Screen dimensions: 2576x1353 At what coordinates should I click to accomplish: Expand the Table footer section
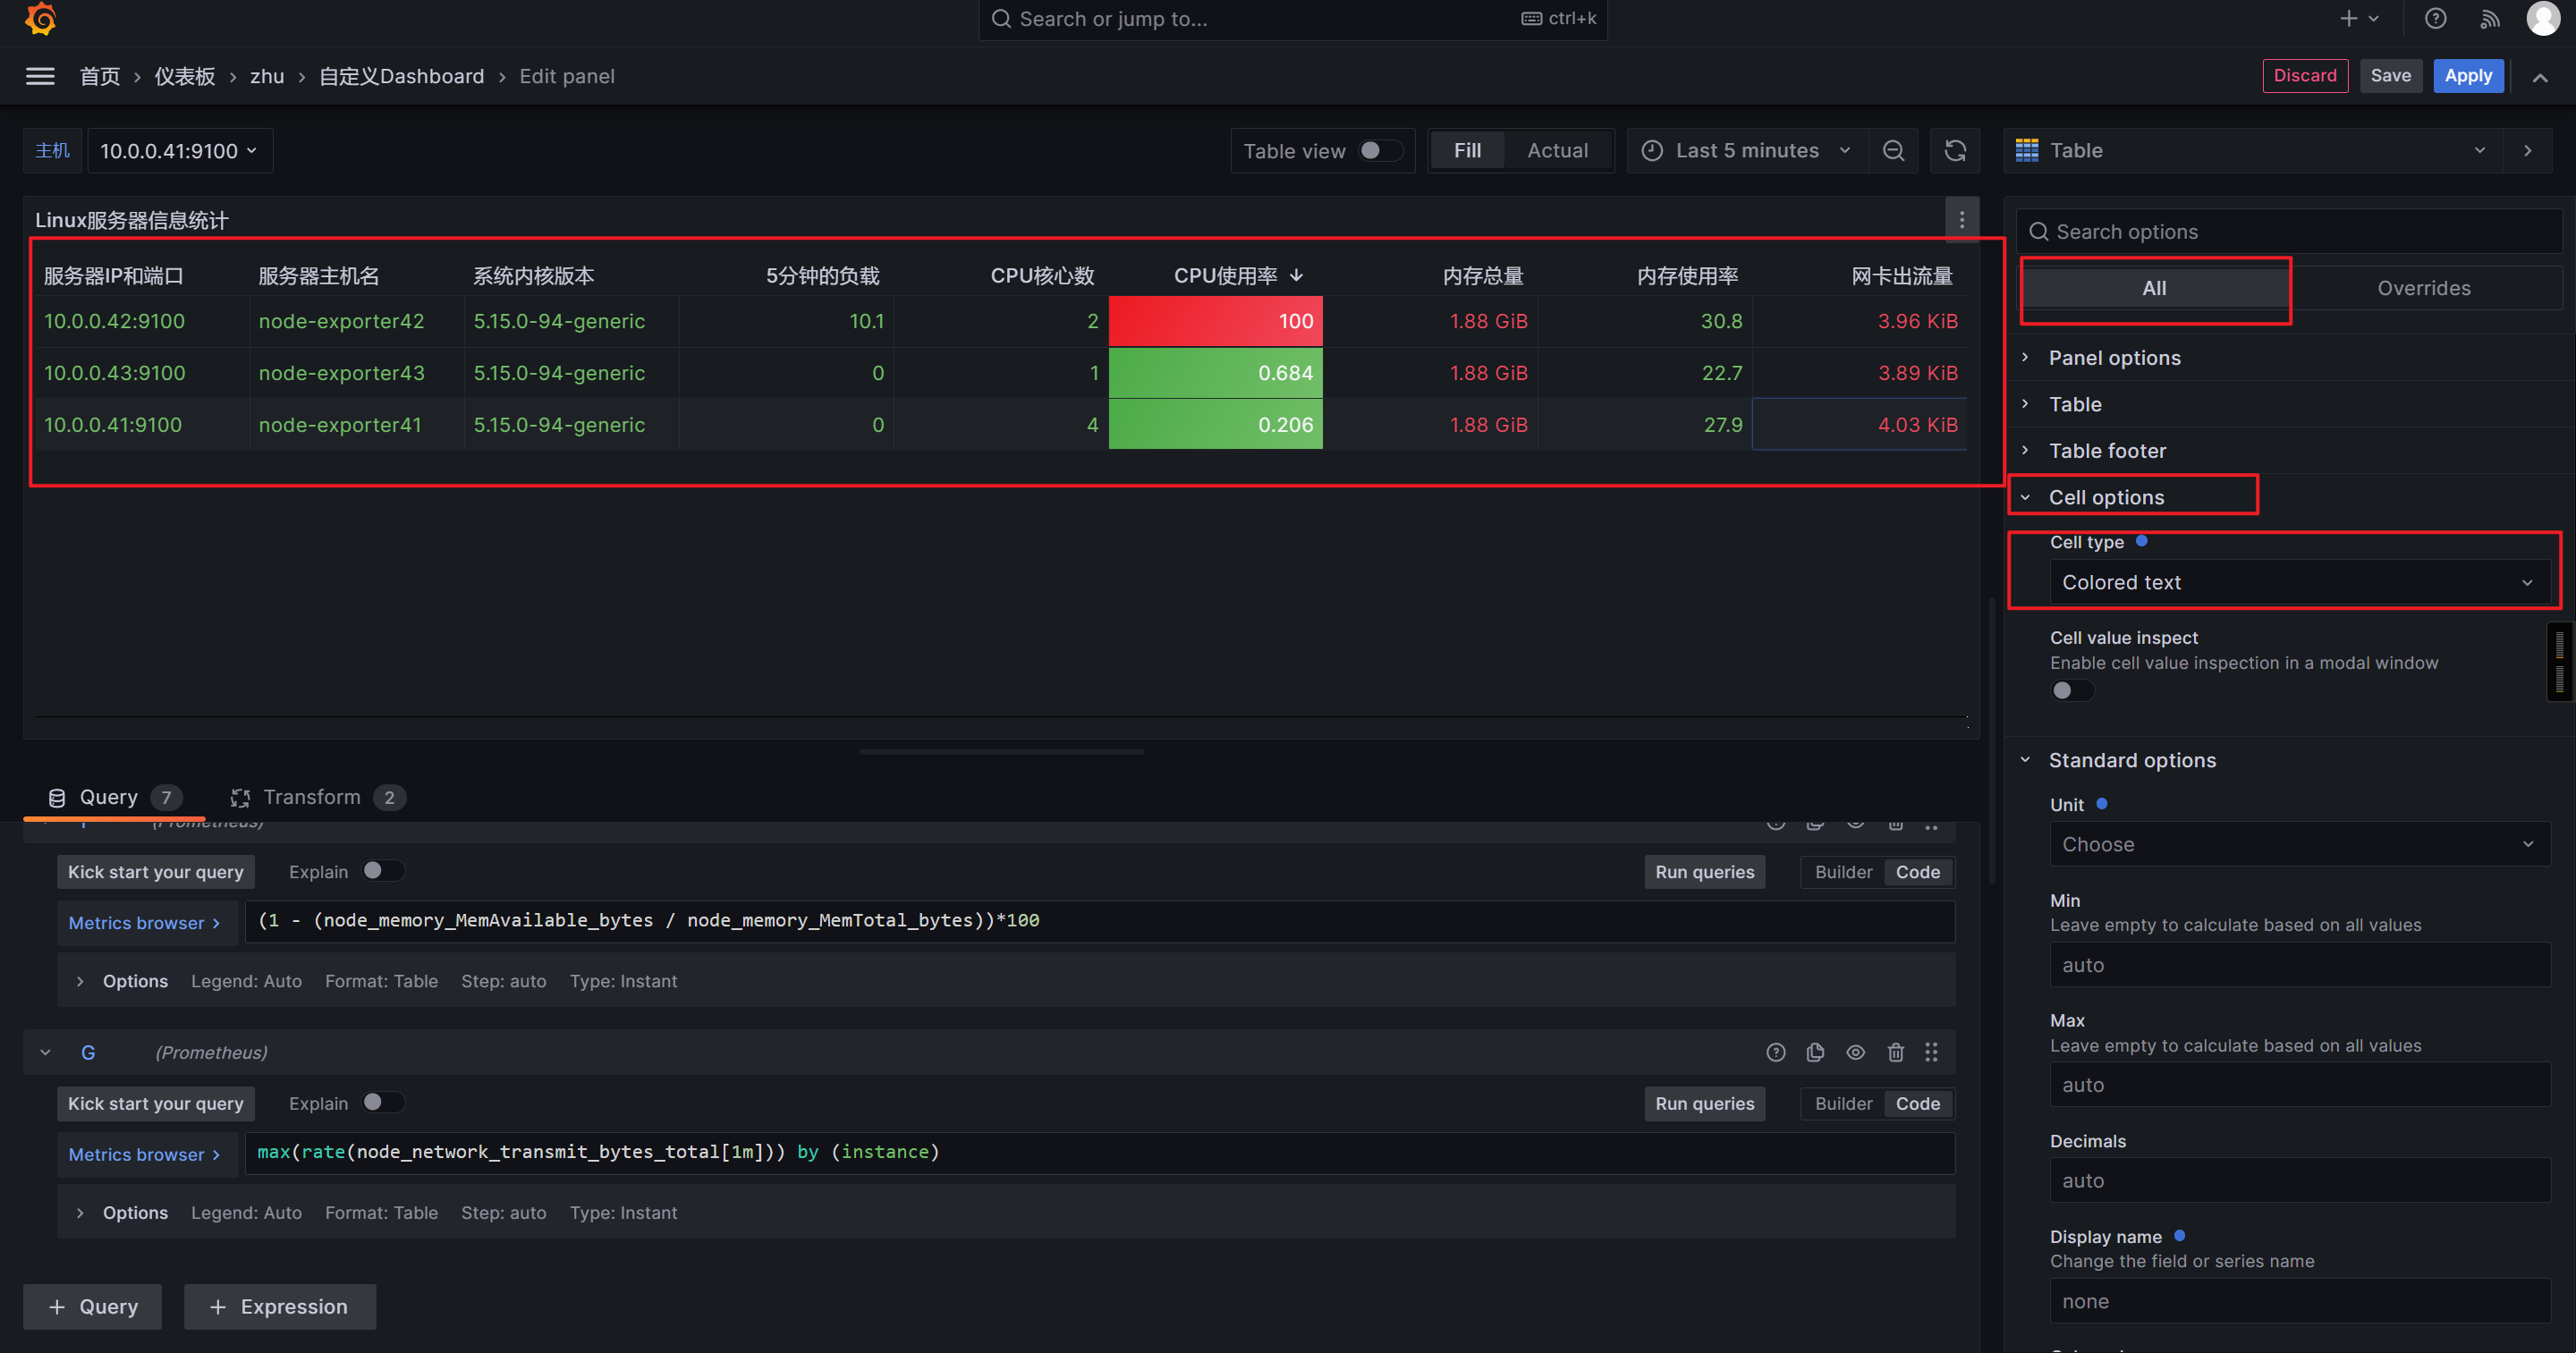(2107, 451)
